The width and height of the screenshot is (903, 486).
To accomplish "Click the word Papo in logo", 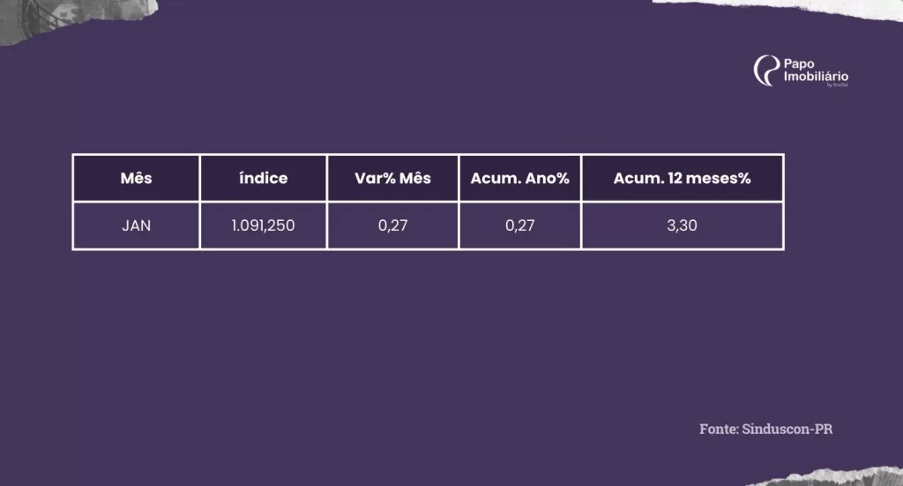I will tap(799, 63).
